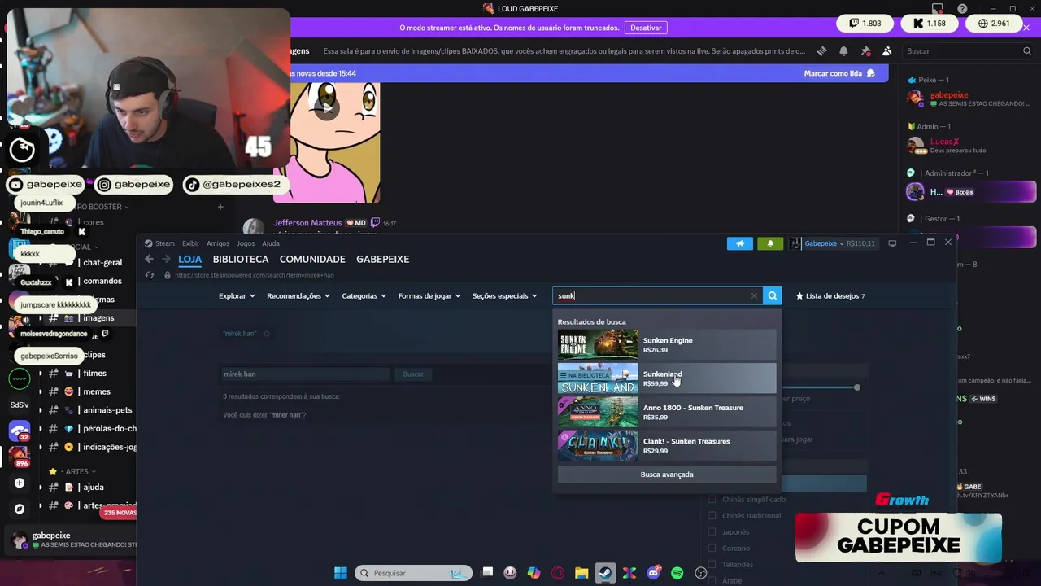Open the Jogos menu in Steam

(246, 243)
